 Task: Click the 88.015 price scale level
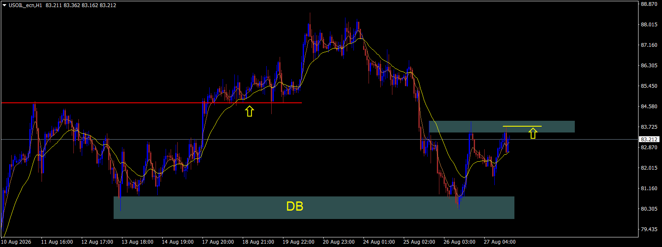(x=649, y=25)
